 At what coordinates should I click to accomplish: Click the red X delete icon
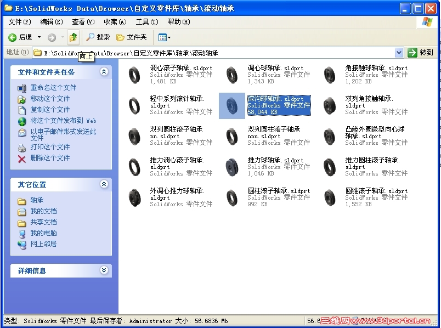point(21,159)
